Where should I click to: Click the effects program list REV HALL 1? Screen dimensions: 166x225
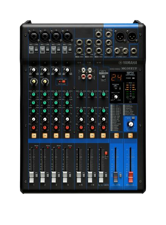pos(116,105)
